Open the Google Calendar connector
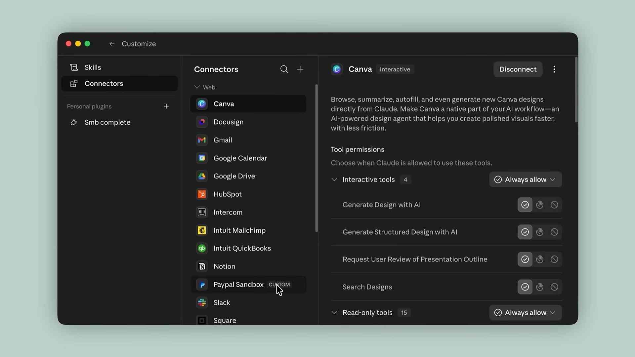635x357 pixels. (248, 158)
